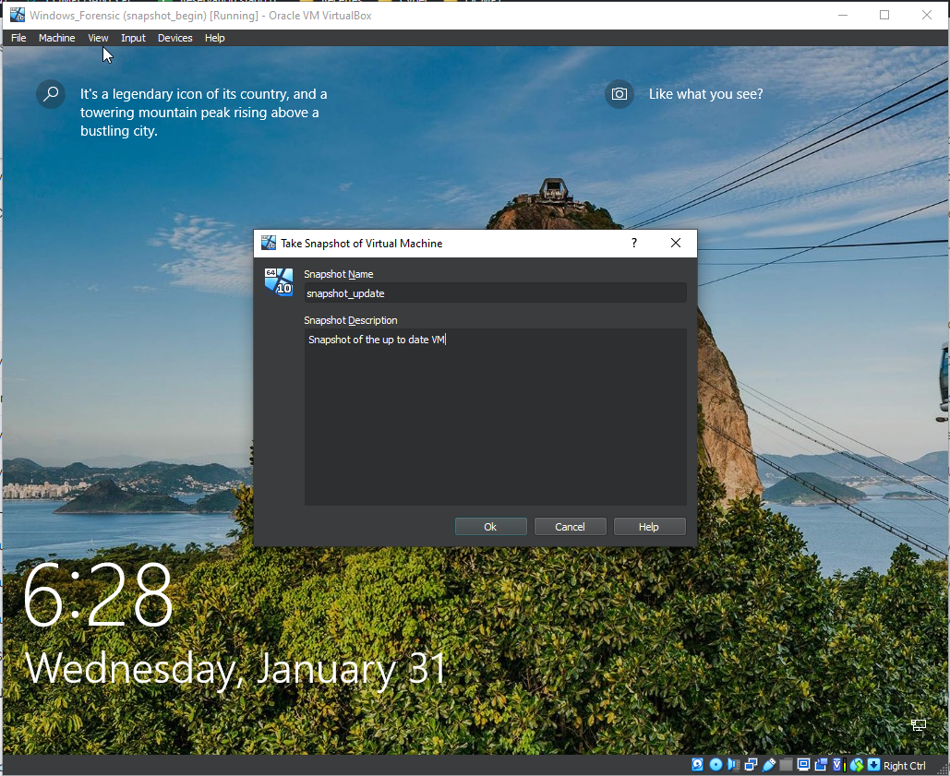Open the audio status icon

pyautogui.click(x=733, y=765)
